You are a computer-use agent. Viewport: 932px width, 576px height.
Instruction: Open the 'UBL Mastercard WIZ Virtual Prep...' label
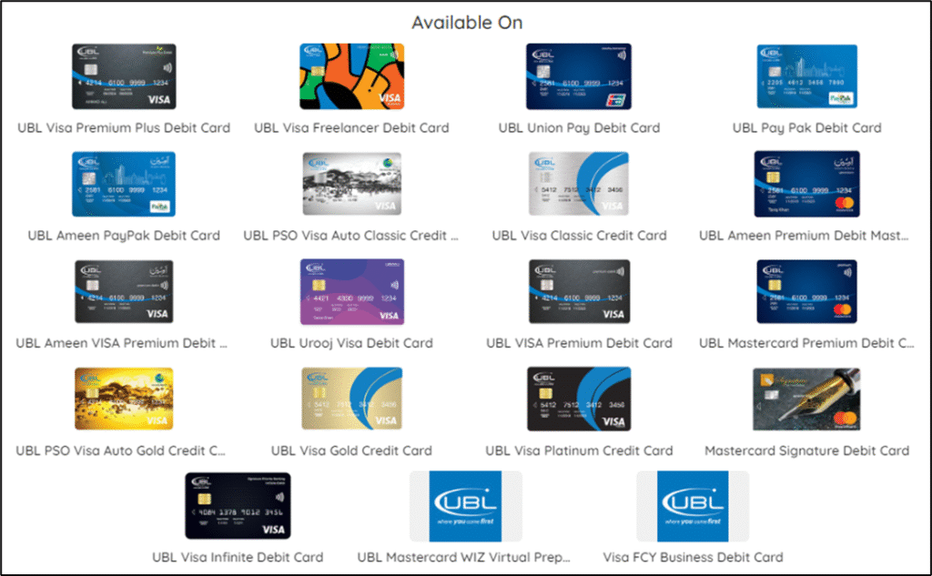click(463, 557)
